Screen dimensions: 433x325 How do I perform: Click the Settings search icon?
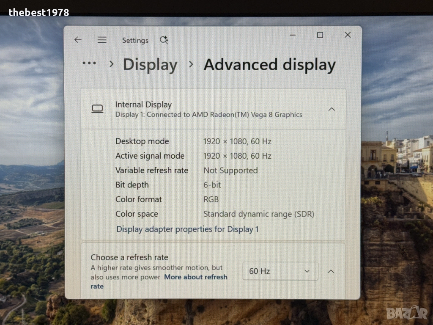click(164, 40)
